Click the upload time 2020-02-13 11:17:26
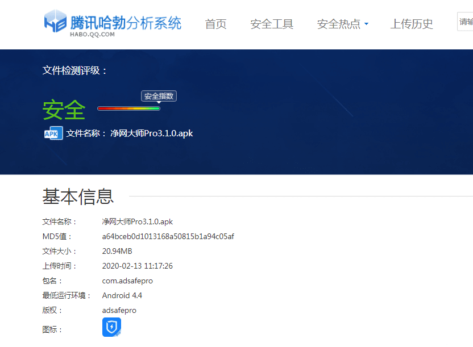Image resolution: width=473 pixels, height=347 pixels. [137, 266]
